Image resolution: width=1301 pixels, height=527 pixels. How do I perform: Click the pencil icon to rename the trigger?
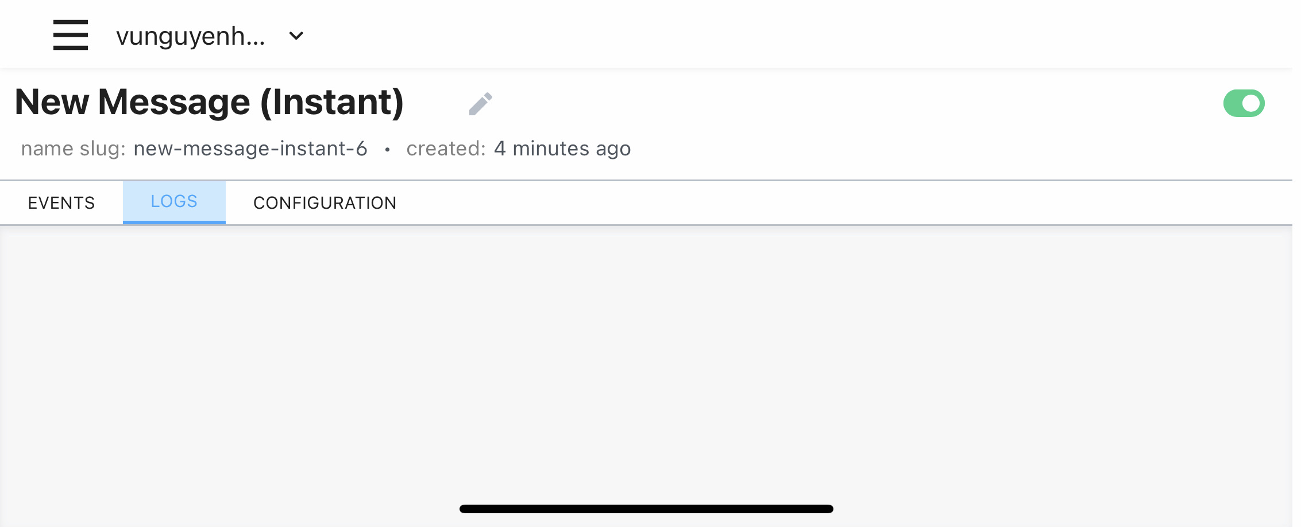click(x=481, y=103)
